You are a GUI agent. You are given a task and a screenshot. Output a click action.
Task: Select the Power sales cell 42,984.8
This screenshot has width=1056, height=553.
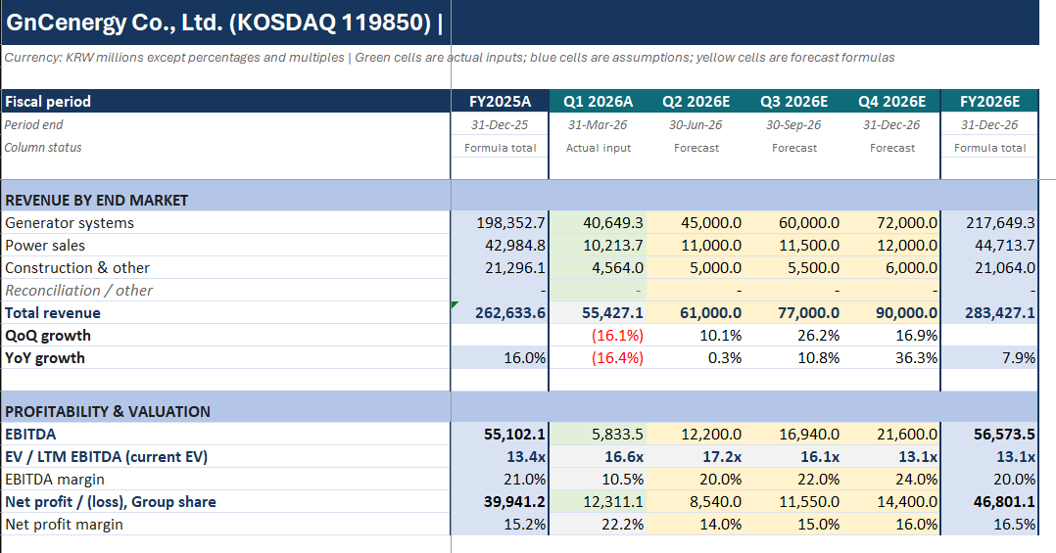point(500,245)
